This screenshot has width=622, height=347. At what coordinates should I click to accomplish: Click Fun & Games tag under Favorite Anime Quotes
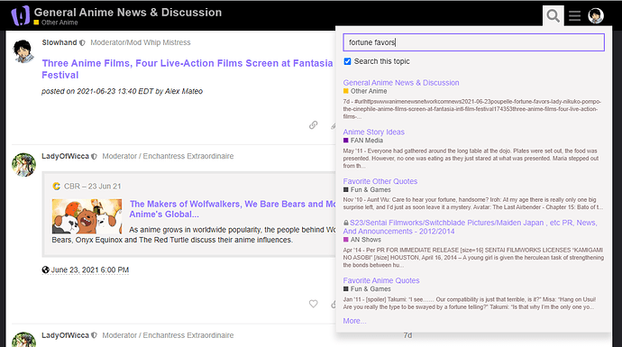pyautogui.click(x=367, y=289)
